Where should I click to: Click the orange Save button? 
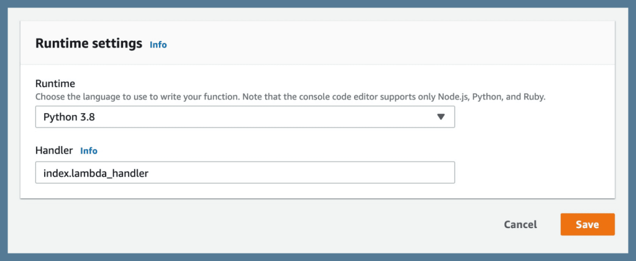(x=587, y=224)
